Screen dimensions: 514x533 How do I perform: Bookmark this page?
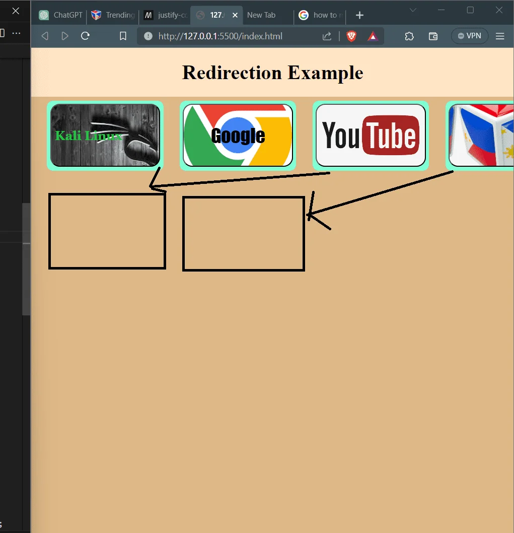coord(123,36)
